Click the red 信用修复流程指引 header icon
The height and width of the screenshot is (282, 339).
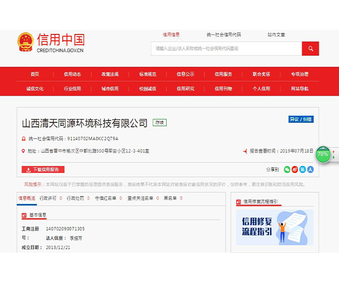(x=238, y=202)
